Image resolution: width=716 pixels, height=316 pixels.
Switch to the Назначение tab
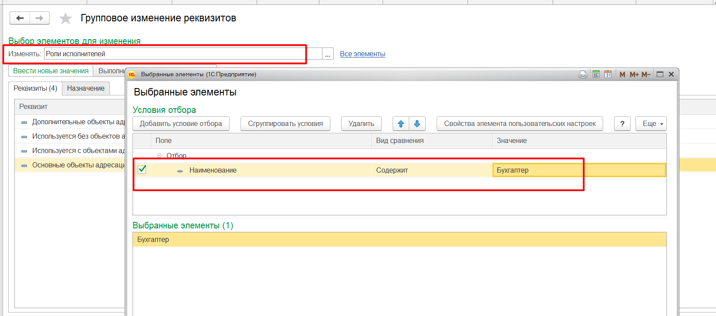click(x=86, y=88)
